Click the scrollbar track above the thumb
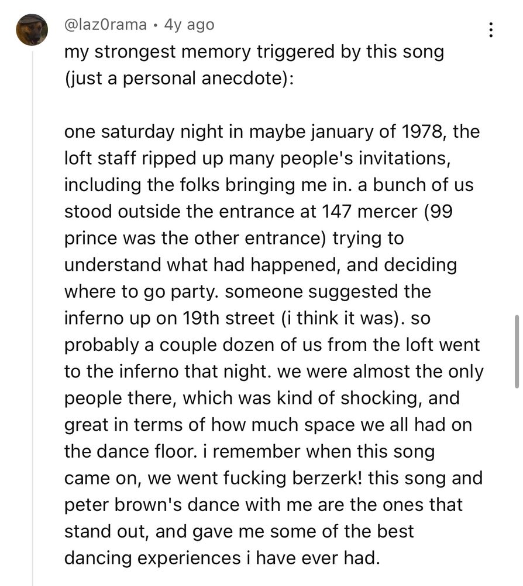The height and width of the screenshot is (586, 523). pyautogui.click(x=517, y=157)
